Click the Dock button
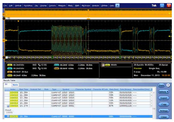Image resolution: width=174 pixels, height=122 pixels. tap(161, 85)
